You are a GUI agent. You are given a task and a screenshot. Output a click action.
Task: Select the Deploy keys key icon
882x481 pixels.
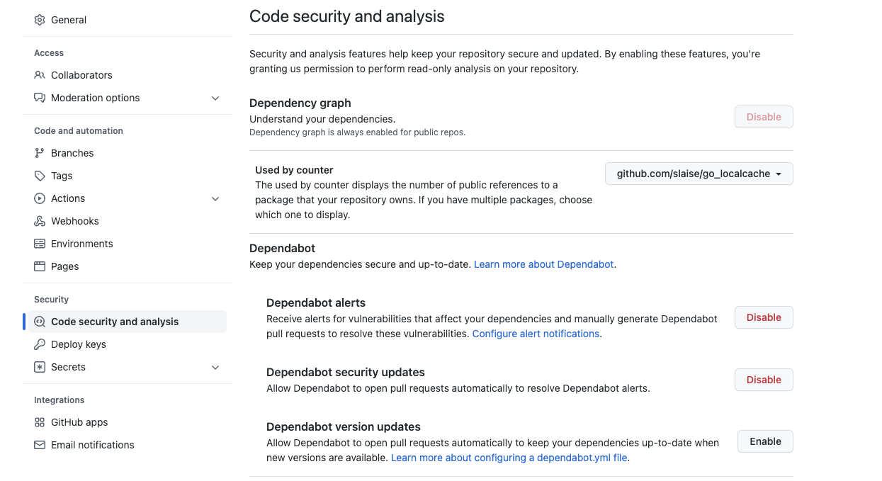(x=40, y=344)
